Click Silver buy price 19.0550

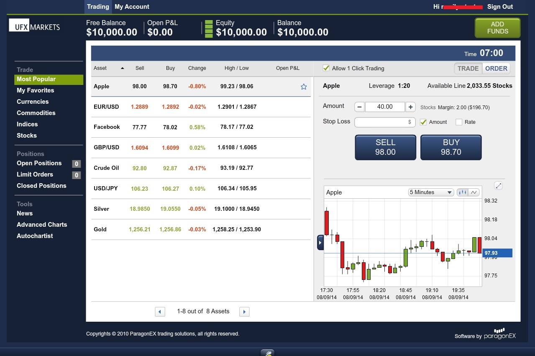(x=170, y=209)
